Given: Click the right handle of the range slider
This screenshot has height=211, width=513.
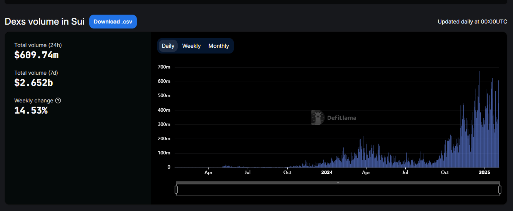Looking at the screenshot, I should (x=500, y=189).
